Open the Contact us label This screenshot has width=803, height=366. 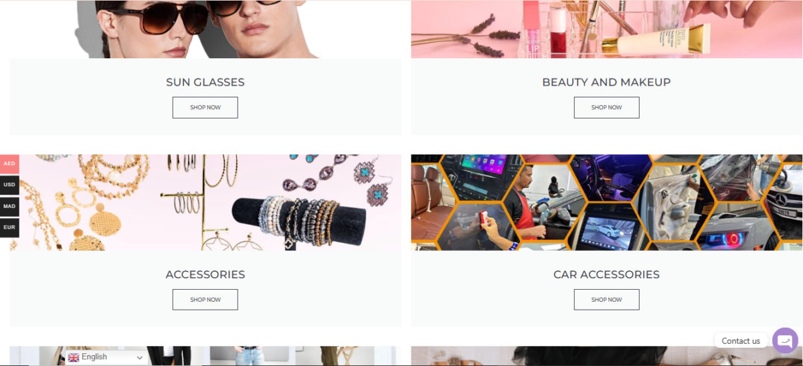point(741,341)
